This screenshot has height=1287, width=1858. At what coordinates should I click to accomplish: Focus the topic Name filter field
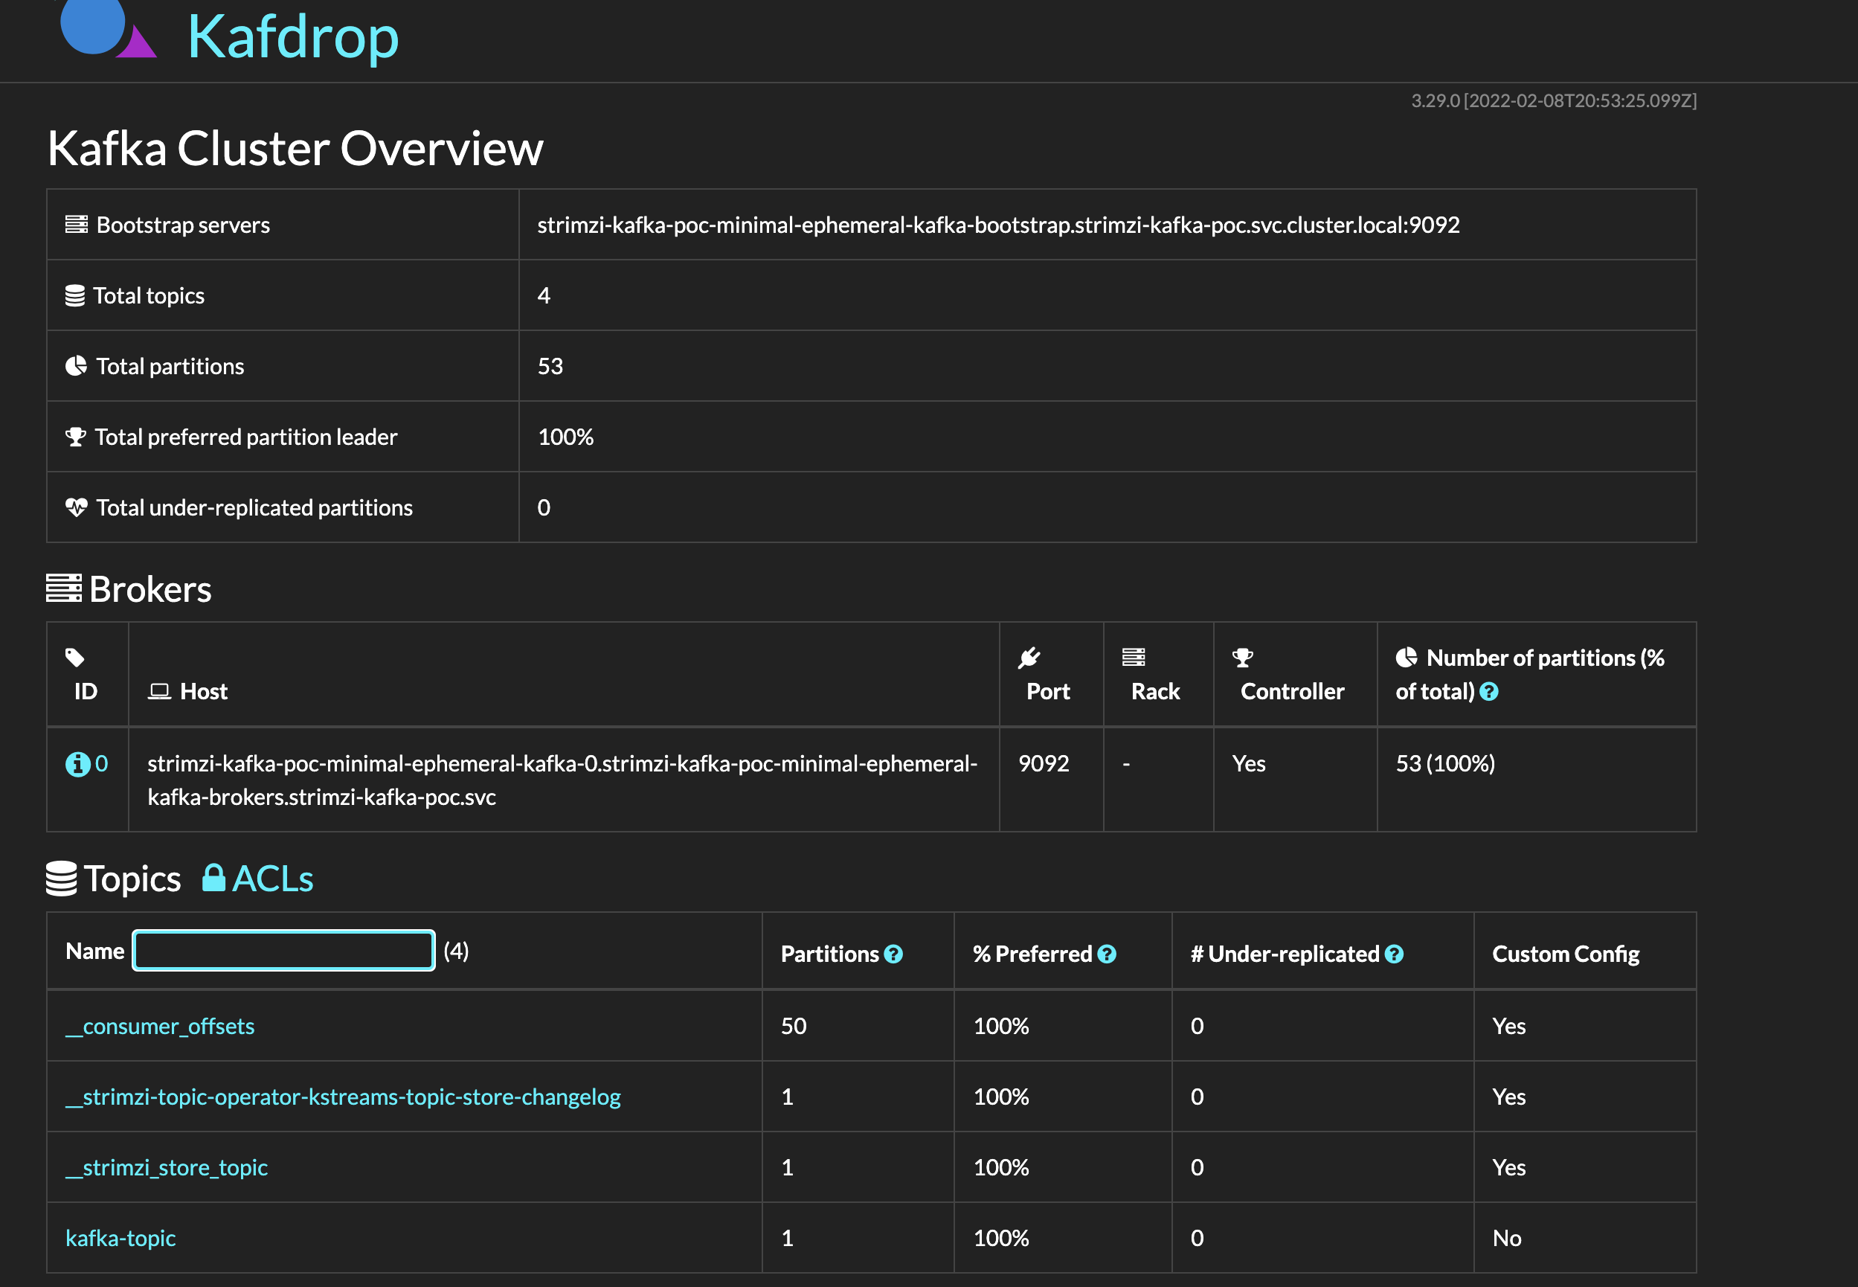click(283, 951)
